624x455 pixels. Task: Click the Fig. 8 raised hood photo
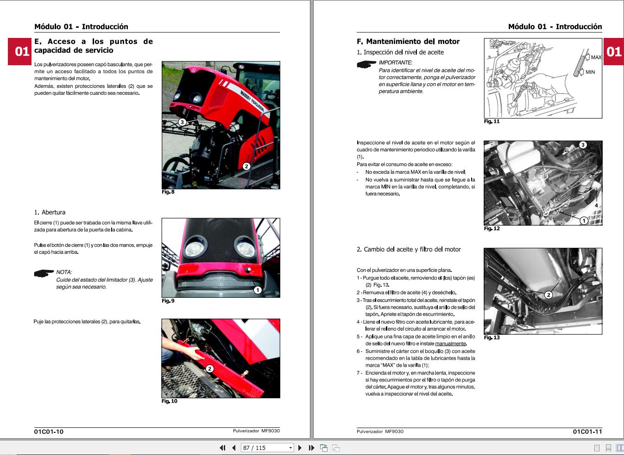221,125
